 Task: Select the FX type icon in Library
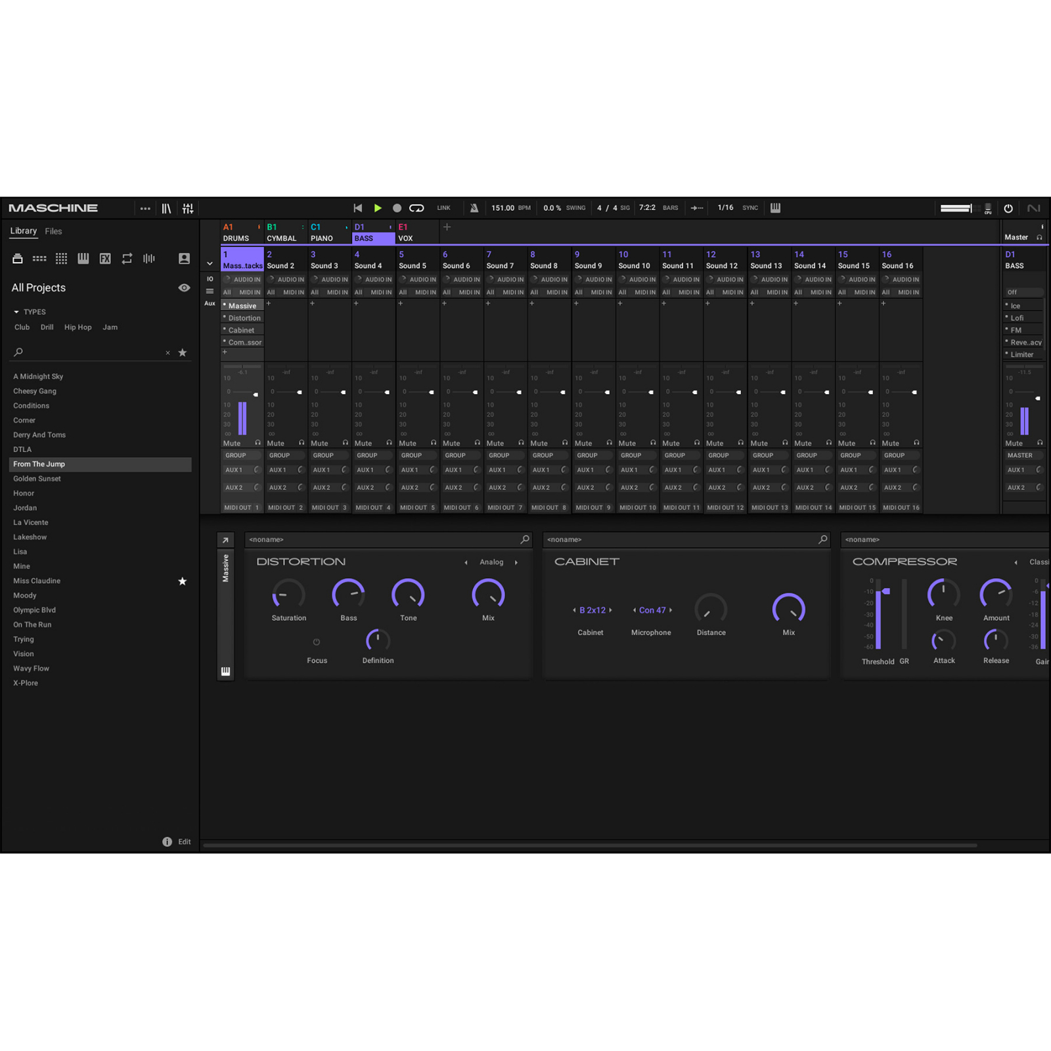click(x=105, y=259)
